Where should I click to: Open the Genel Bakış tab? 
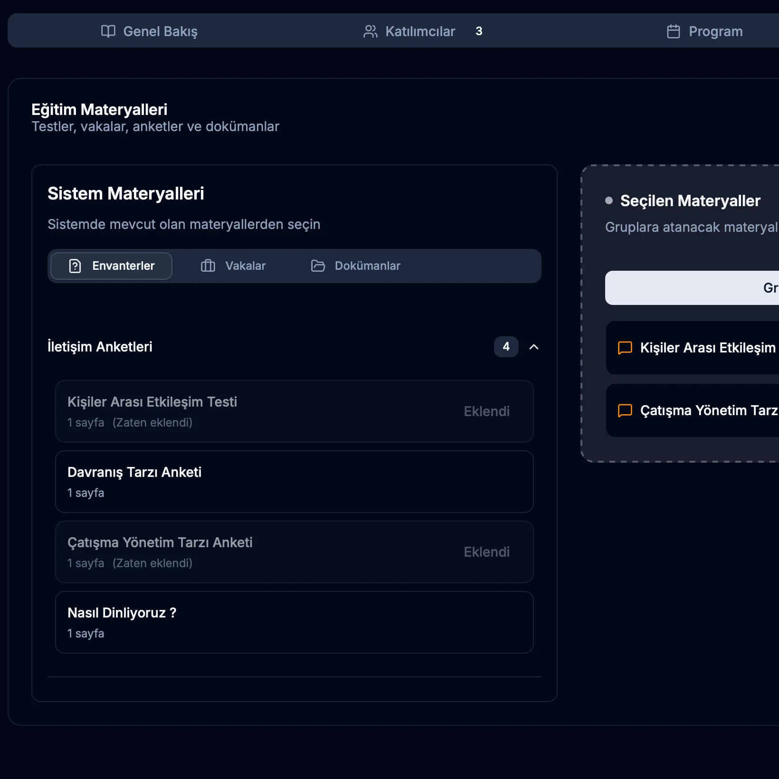click(x=160, y=31)
